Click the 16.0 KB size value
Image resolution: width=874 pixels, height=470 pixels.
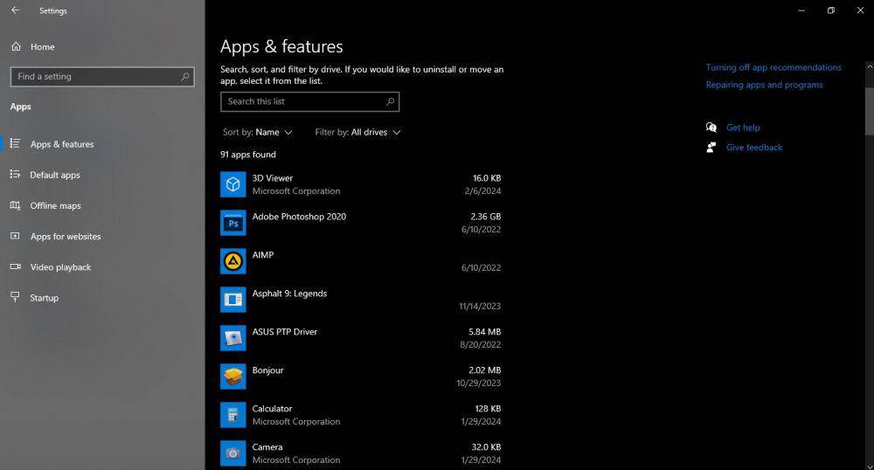(x=487, y=178)
